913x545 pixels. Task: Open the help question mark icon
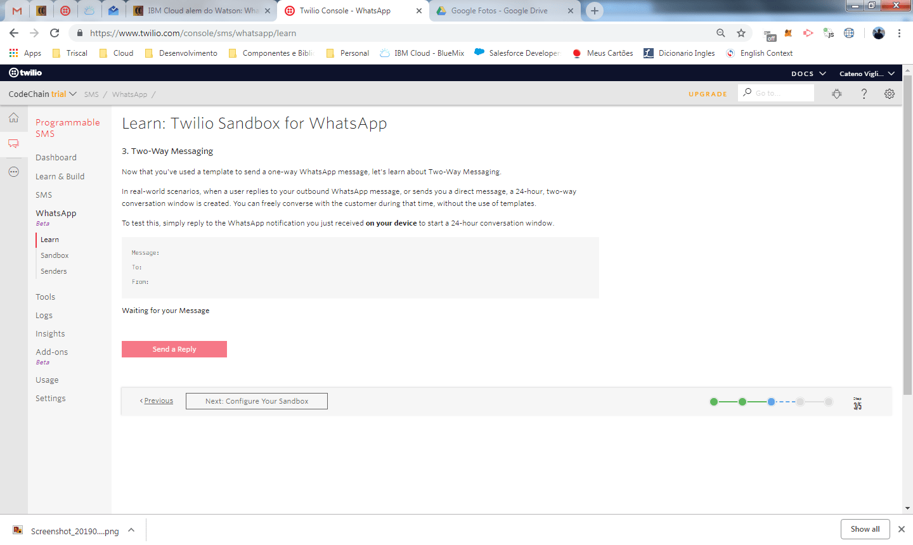(x=864, y=94)
